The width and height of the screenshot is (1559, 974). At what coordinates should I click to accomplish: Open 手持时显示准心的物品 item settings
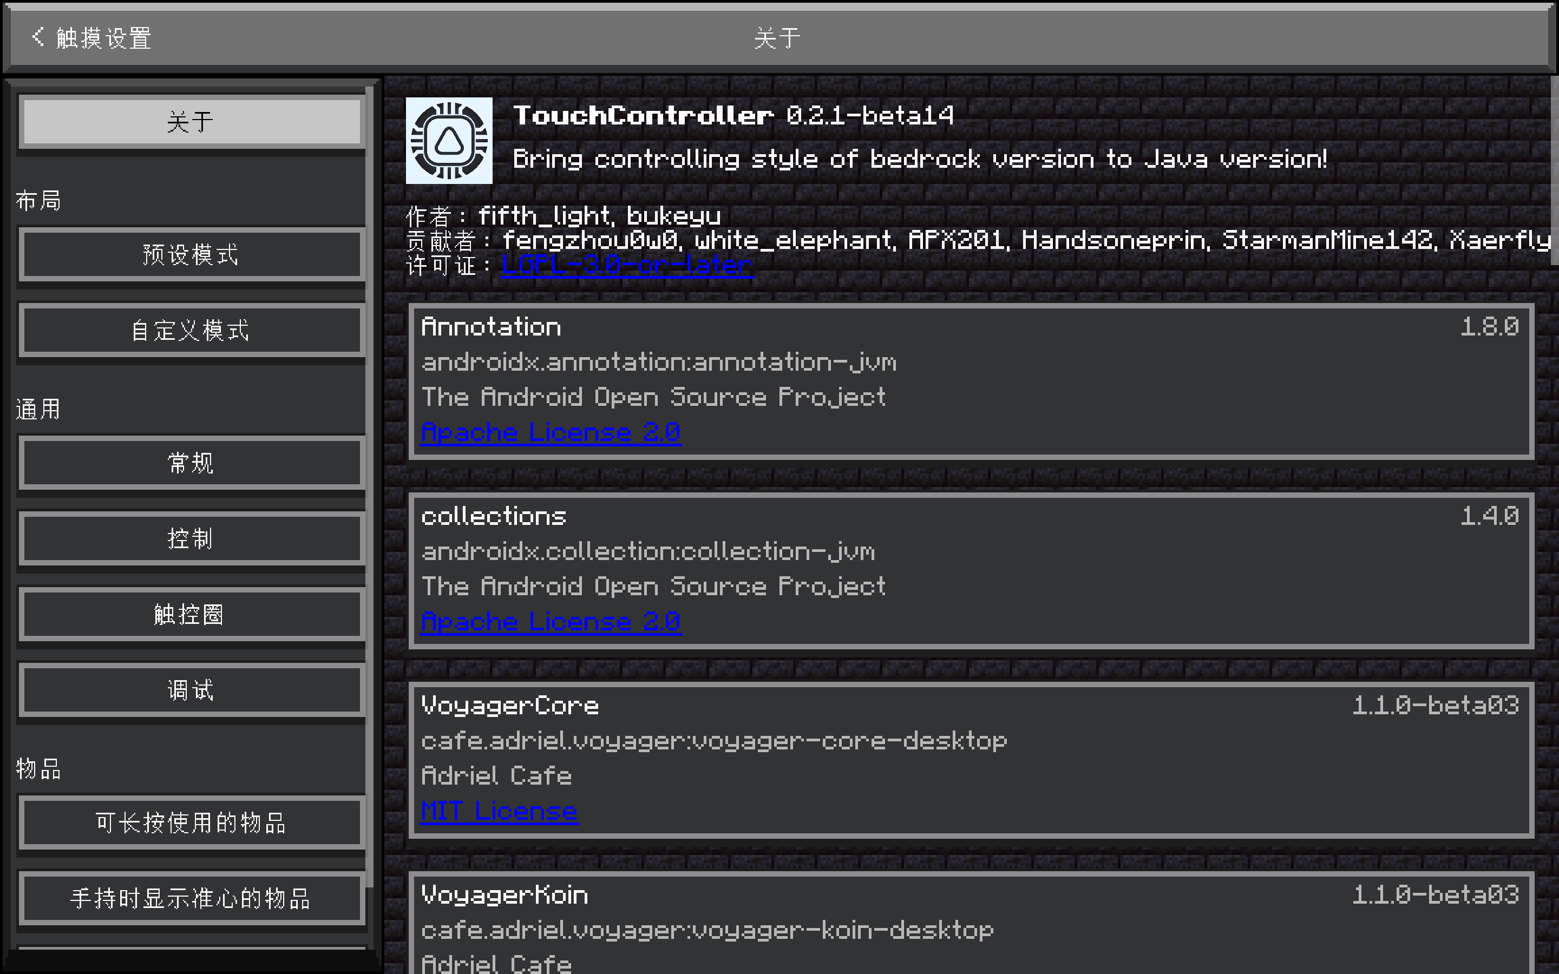[x=191, y=898]
